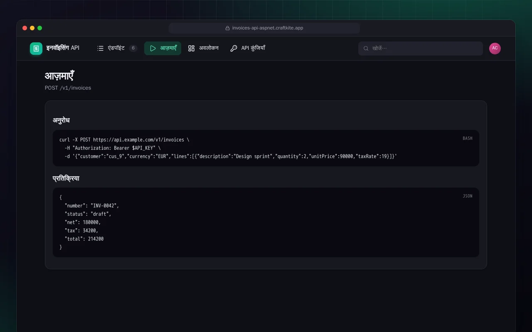Viewport: 532px width, 332px height.
Task: Open the API कुंजियाँ tab
Action: pyautogui.click(x=248, y=48)
